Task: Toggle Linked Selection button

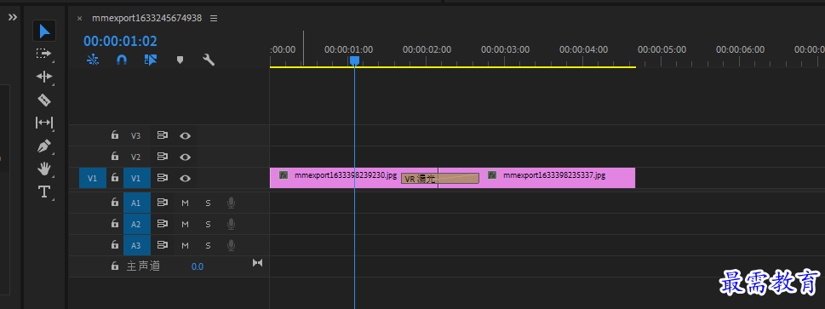Action: pos(151,60)
